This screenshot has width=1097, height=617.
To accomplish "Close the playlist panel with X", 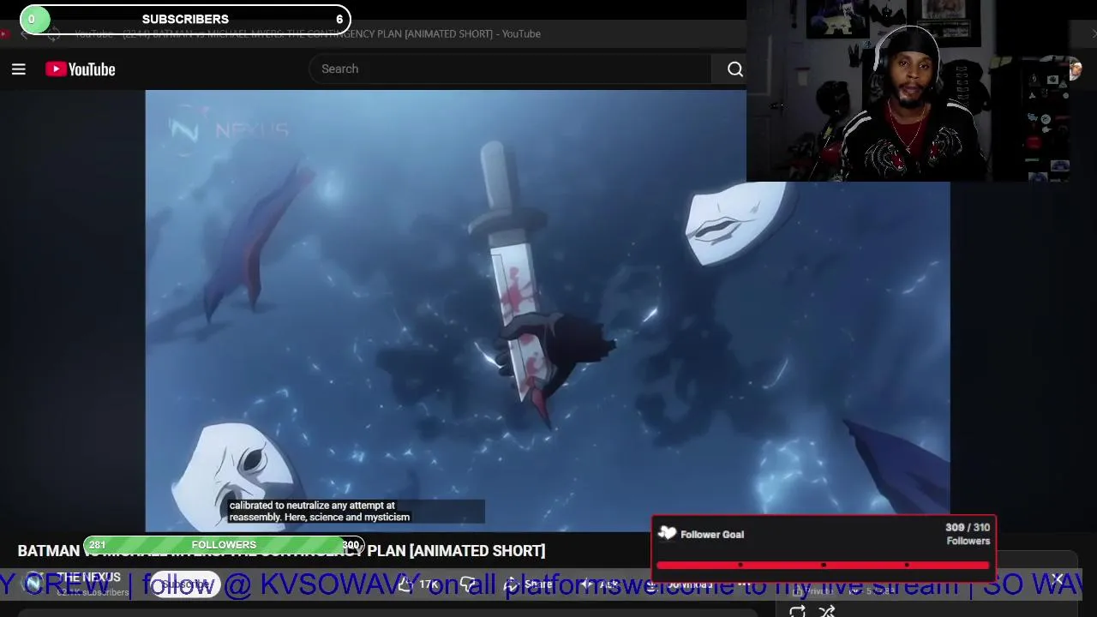I will (x=1058, y=580).
